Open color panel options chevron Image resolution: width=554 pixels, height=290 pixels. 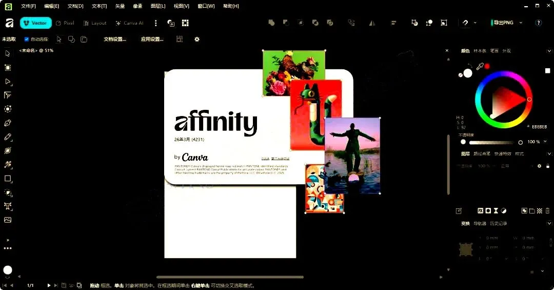[549, 51]
